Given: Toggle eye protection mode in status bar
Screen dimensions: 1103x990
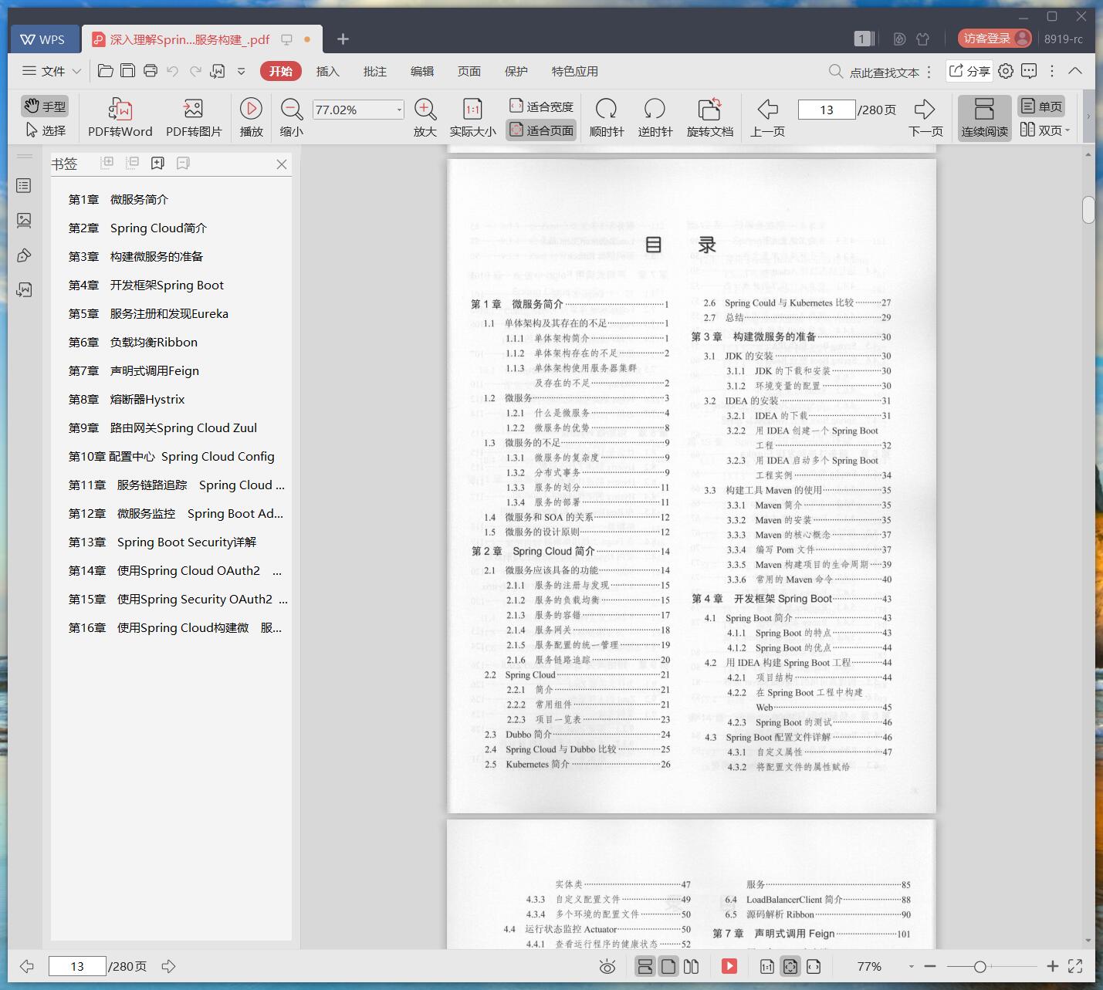Looking at the screenshot, I should click(607, 966).
